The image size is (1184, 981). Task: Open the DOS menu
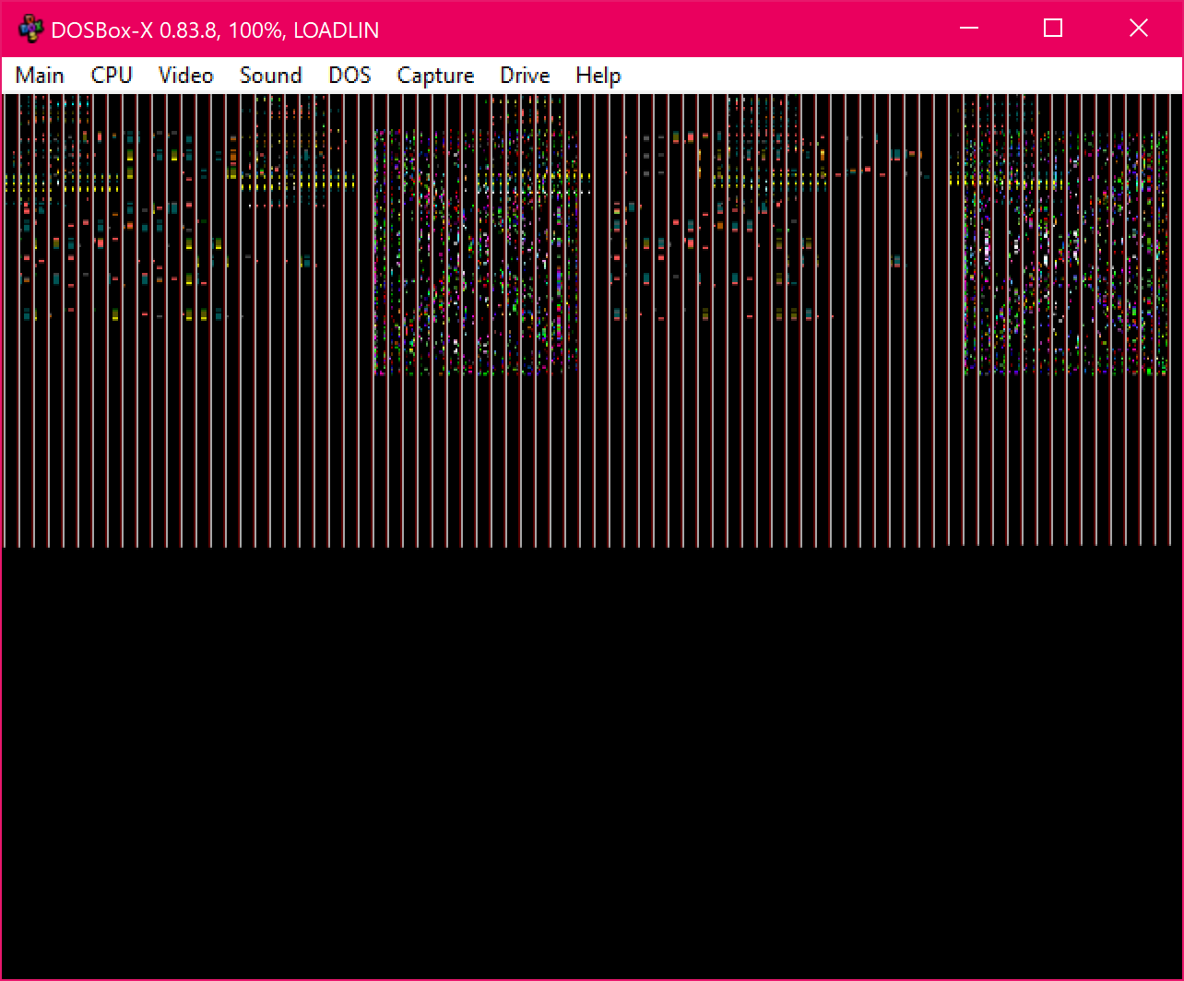coord(349,76)
